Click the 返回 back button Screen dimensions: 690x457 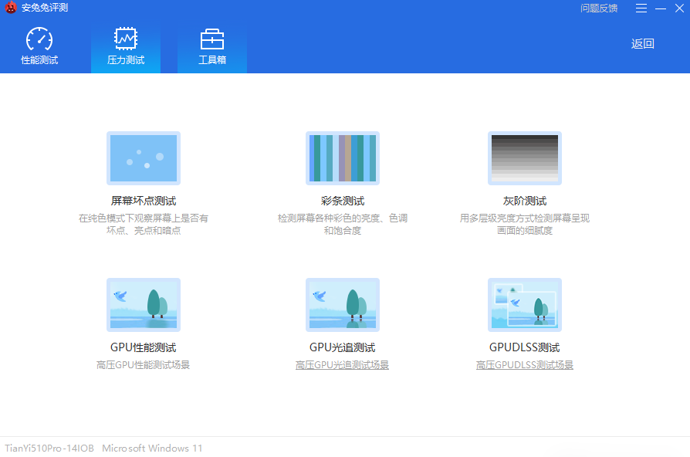tap(642, 45)
